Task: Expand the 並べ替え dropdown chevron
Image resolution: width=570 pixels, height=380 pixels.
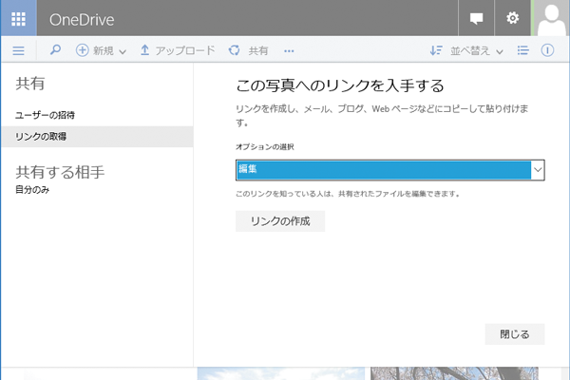Action: coord(500,52)
